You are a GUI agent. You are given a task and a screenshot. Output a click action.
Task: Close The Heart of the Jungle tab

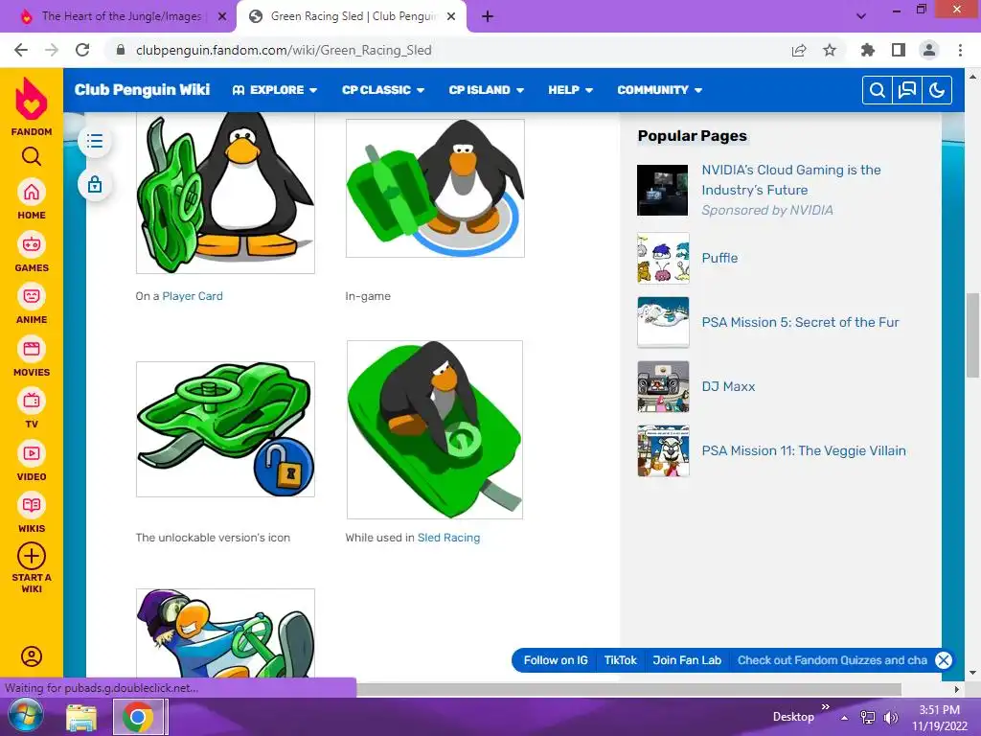click(x=221, y=16)
